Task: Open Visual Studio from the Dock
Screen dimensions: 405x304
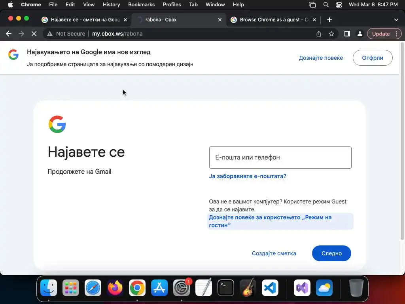Action: click(x=302, y=288)
